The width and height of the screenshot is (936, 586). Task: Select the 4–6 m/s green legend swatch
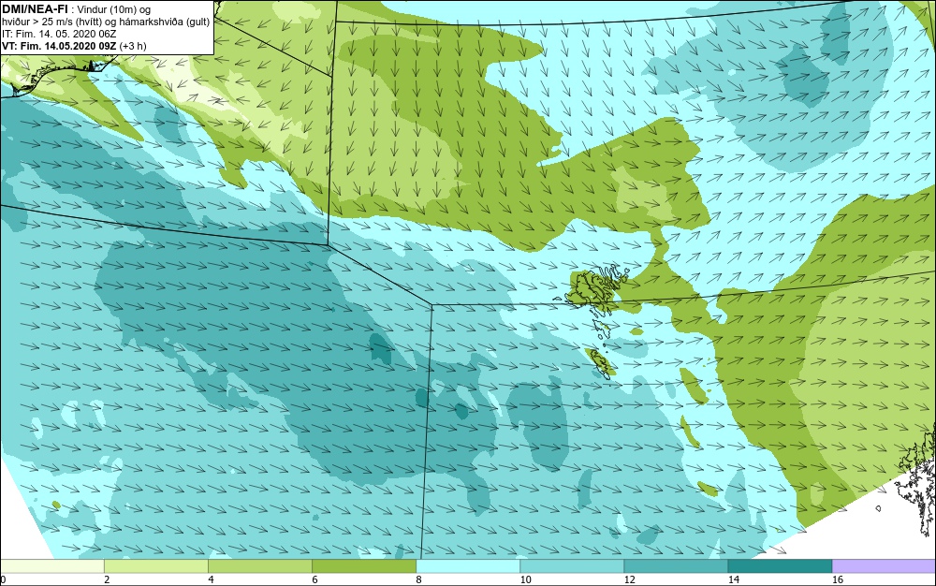[x=259, y=565]
